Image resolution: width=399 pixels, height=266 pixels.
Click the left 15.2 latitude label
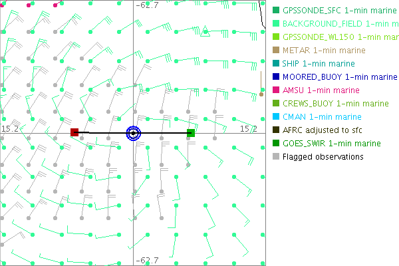tap(9, 128)
